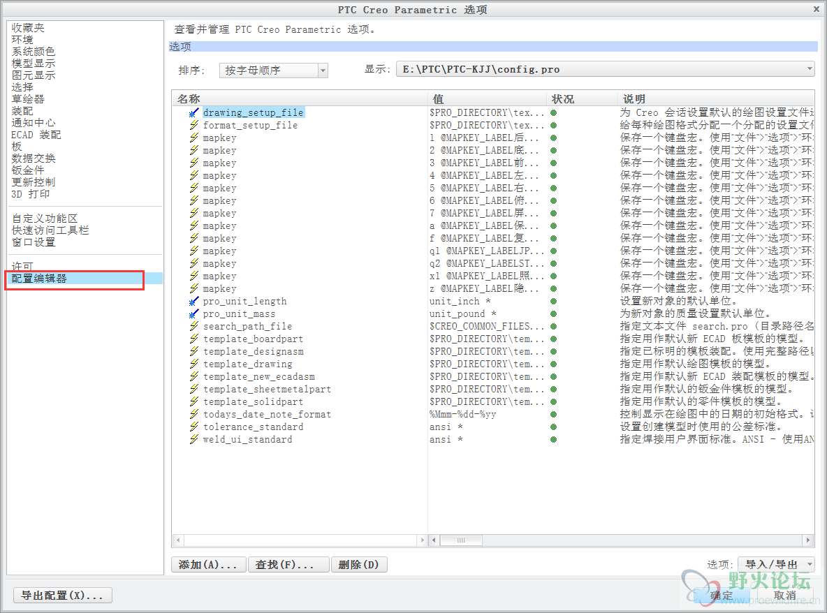Select 草绘器 in the left panel
This screenshot has width=827, height=613.
tap(28, 99)
